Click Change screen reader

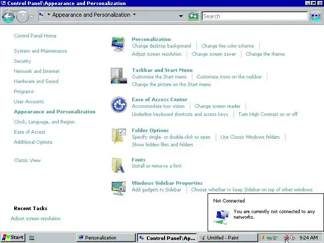coord(218,106)
